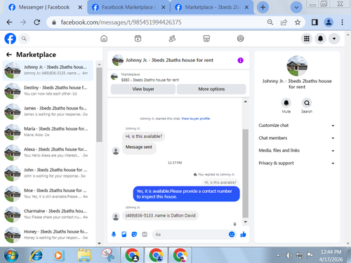Bookmark this page with star icon
Viewport: 351px width, 263px height.
click(298, 22)
